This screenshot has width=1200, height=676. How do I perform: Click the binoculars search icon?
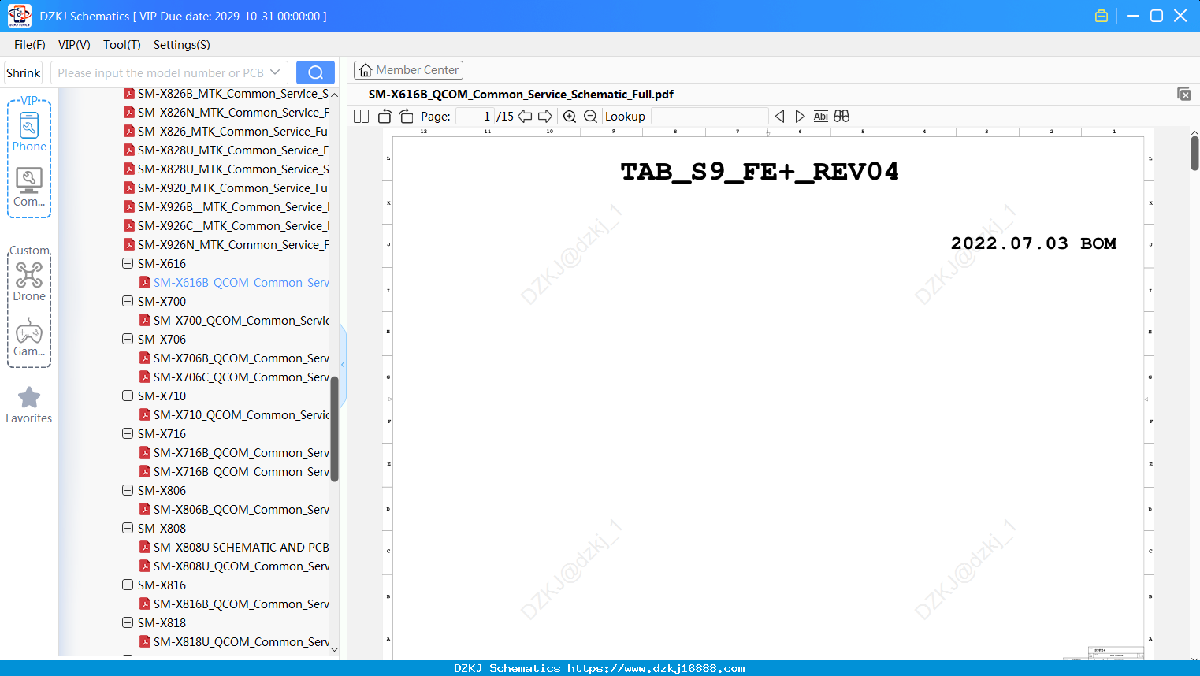[841, 117]
